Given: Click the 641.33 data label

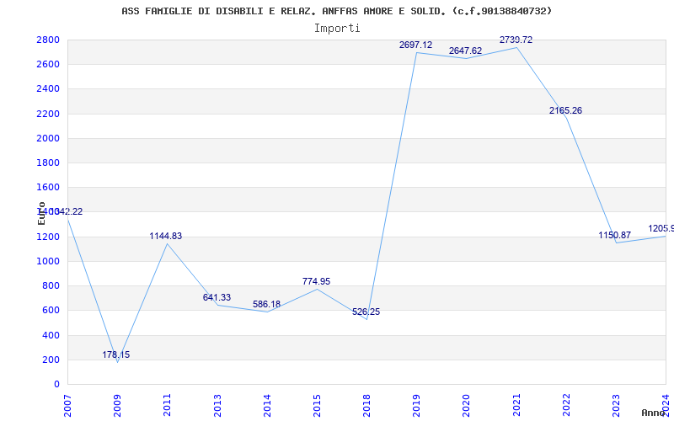Looking at the screenshot, I should [217, 297].
